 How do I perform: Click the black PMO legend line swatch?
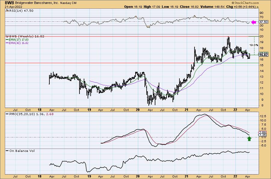(7, 114)
